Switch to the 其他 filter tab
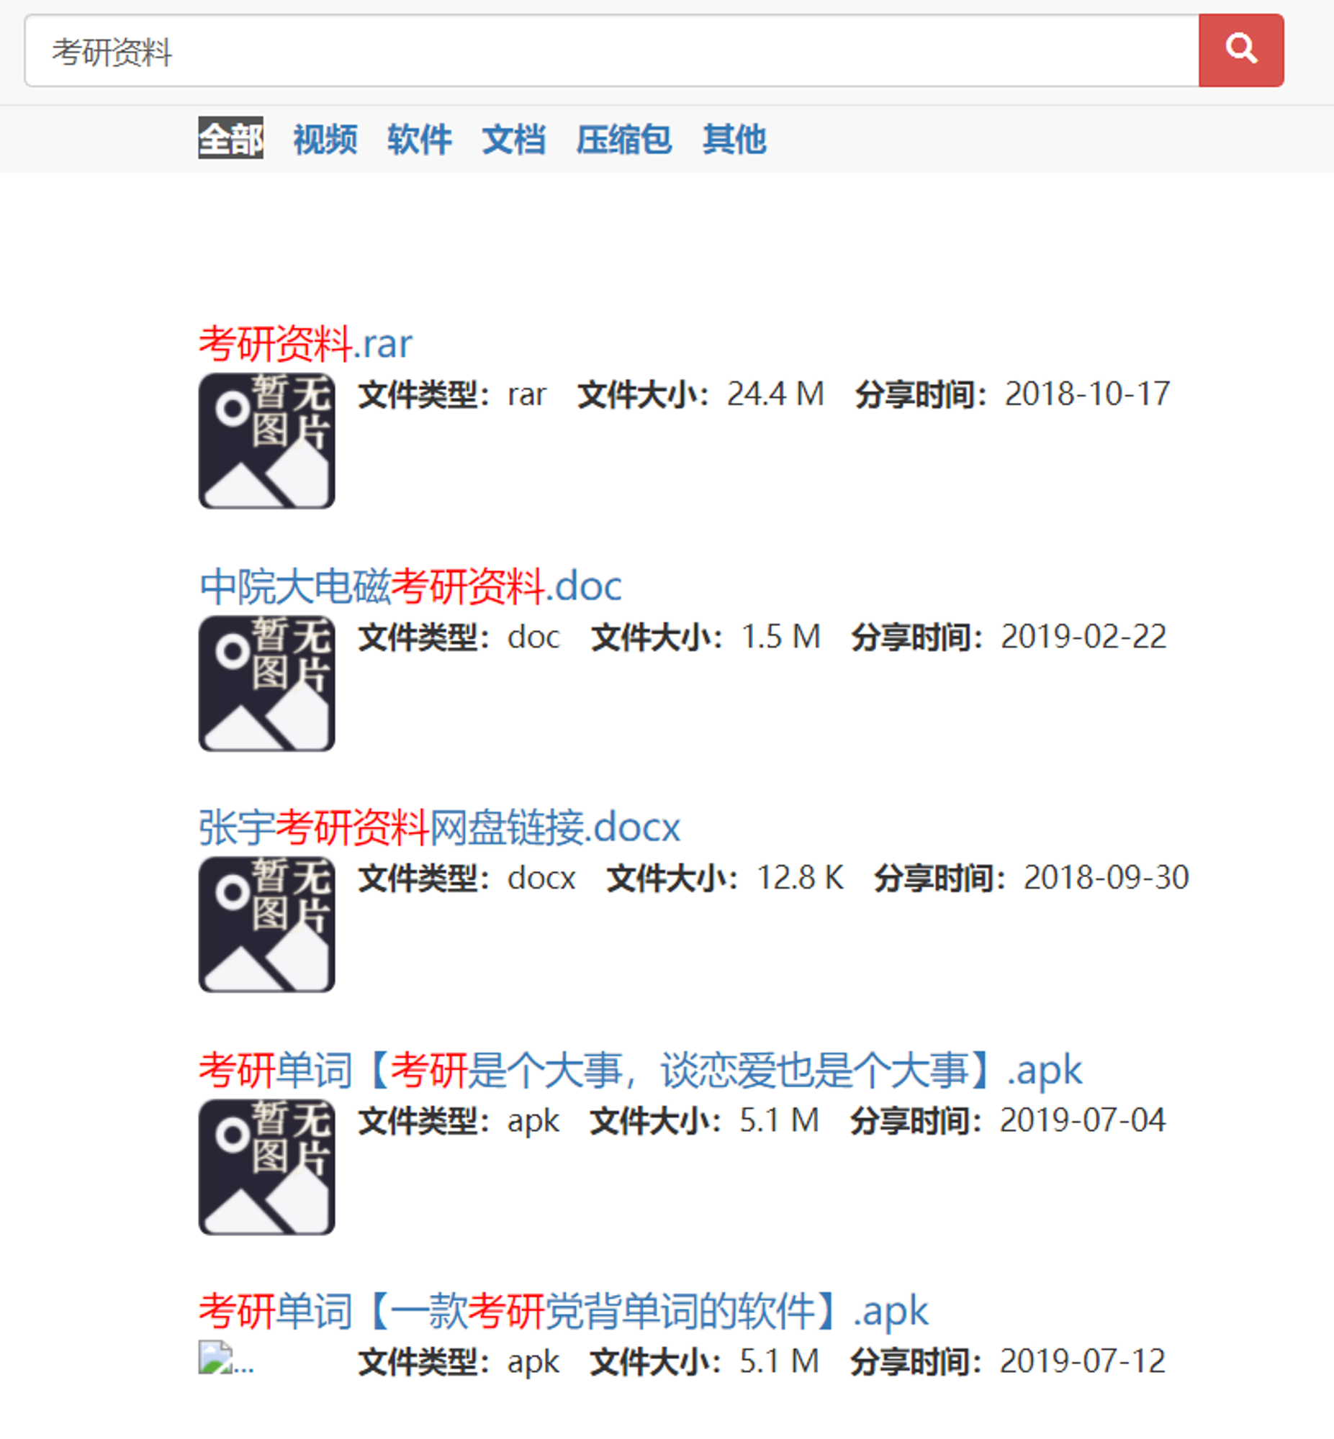The width and height of the screenshot is (1334, 1439). pyautogui.click(x=734, y=138)
